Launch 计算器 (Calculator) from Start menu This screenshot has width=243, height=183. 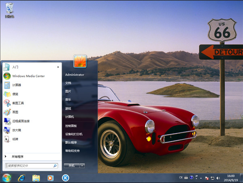pos(17,85)
